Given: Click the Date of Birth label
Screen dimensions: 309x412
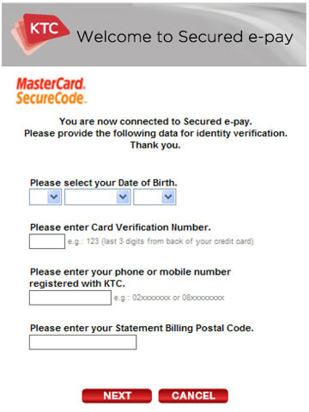Looking at the screenshot, I should click(x=104, y=183).
